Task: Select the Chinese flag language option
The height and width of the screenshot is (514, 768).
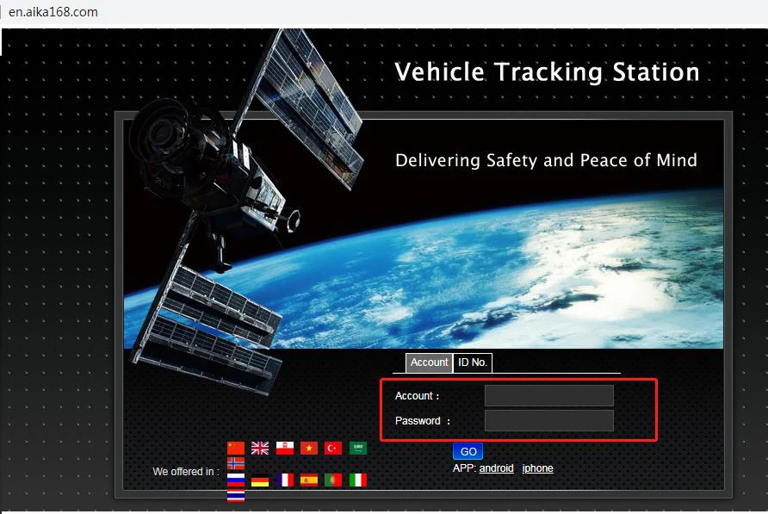Action: (236, 448)
